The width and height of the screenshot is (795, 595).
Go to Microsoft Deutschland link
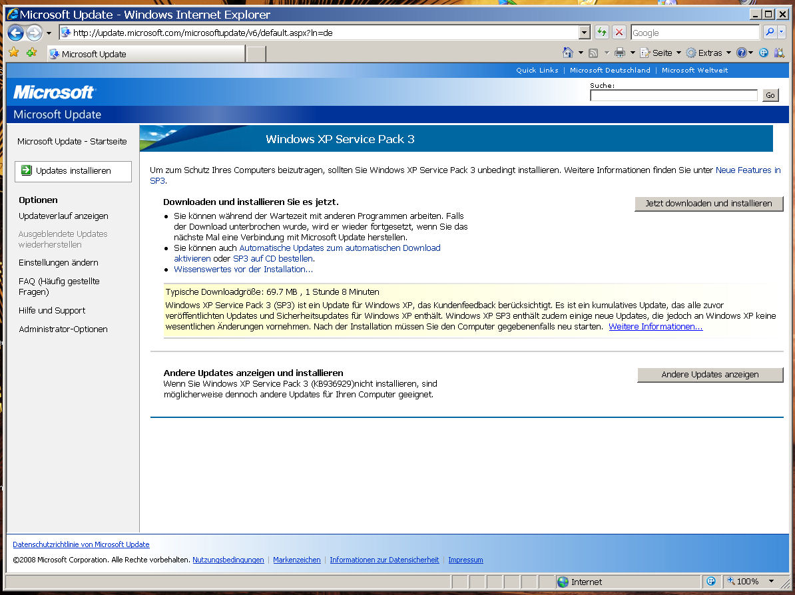610,70
